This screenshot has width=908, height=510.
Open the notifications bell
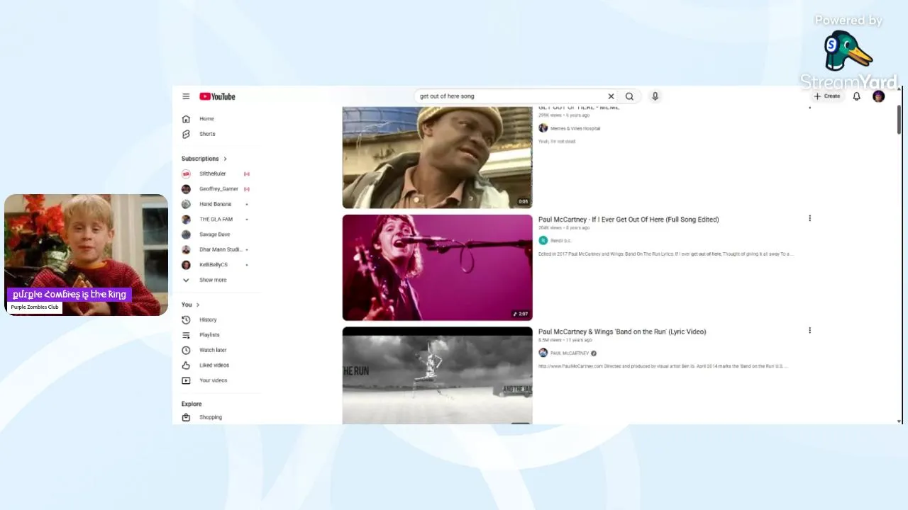click(856, 96)
